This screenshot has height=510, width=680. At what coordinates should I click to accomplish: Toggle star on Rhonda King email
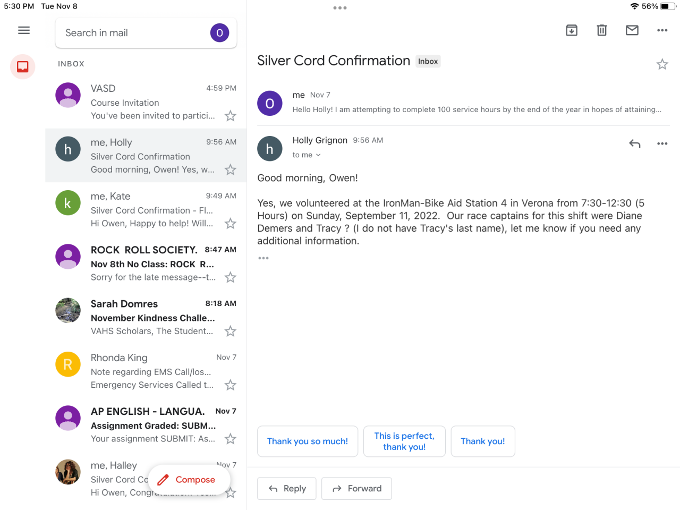coord(230,385)
